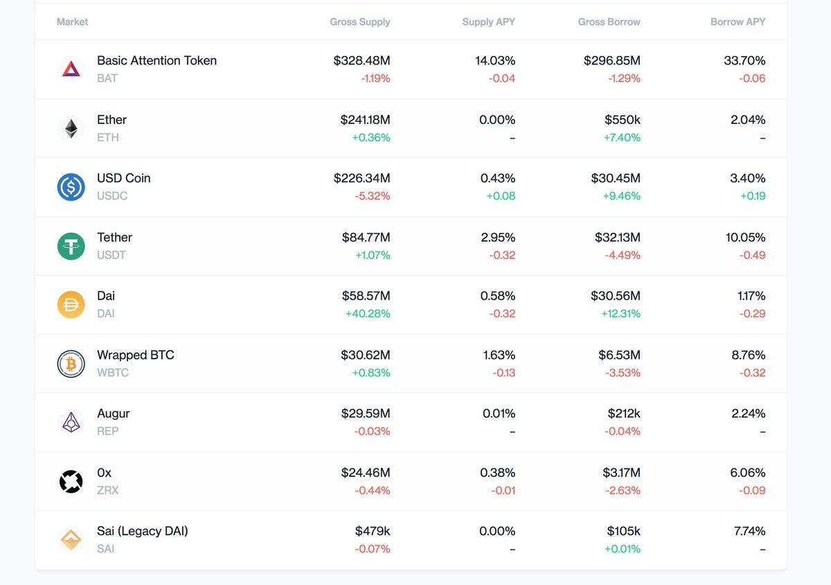Image resolution: width=831 pixels, height=585 pixels.
Task: Click the $226.34M gross supply value
Action: (362, 179)
